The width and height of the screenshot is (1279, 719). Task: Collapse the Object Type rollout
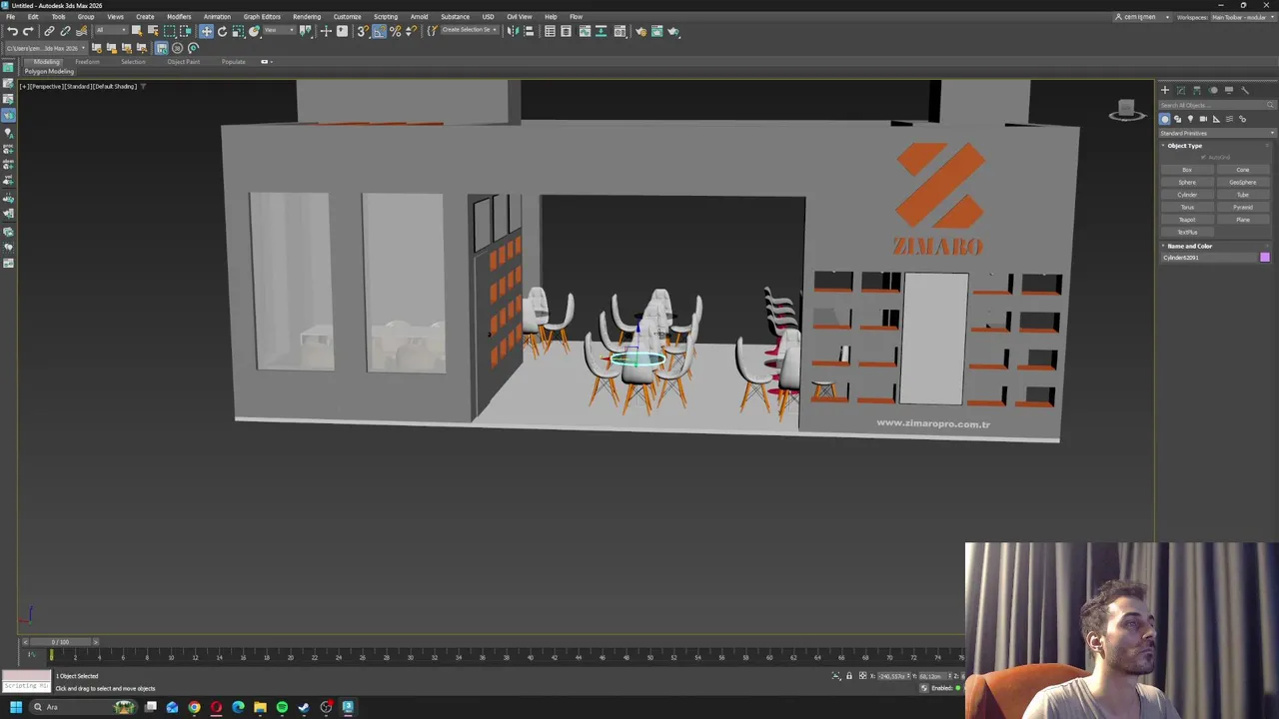pos(1185,146)
